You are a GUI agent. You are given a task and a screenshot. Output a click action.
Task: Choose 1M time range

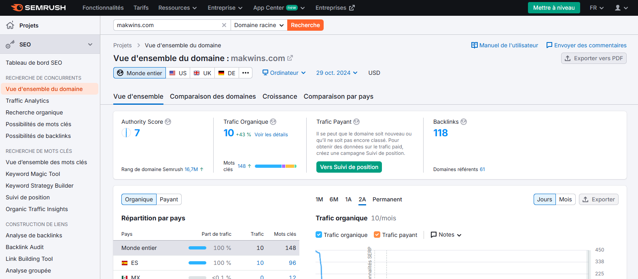[319, 199]
